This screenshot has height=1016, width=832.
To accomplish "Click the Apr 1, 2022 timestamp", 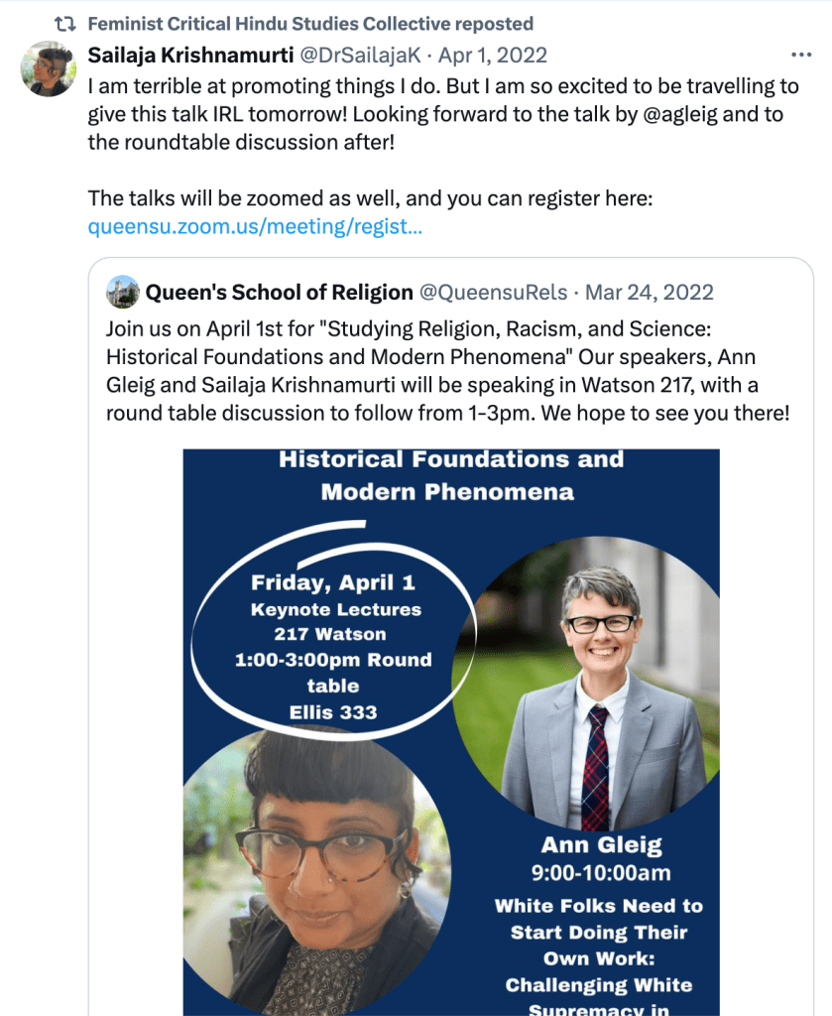I will point(492,56).
